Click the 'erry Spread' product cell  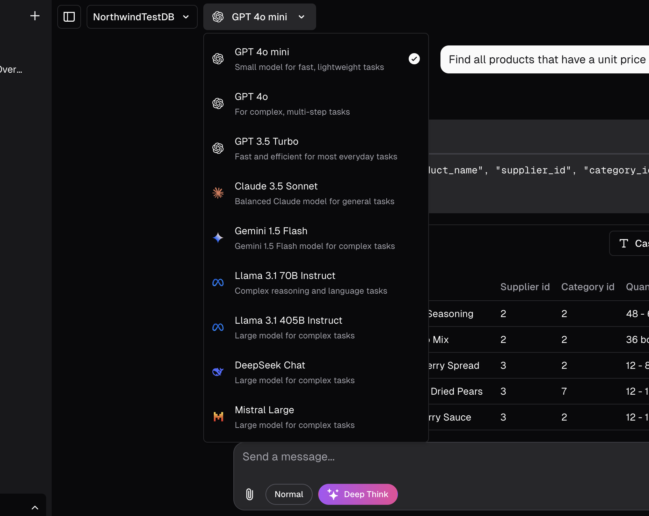click(454, 365)
